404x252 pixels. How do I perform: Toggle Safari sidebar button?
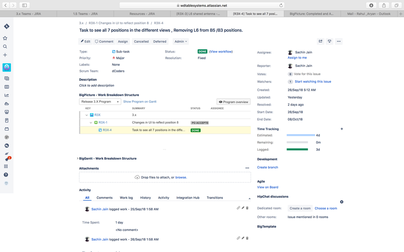pyautogui.click(x=24, y=5)
